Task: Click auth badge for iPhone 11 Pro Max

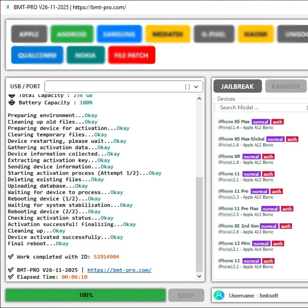Action: point(287,209)
